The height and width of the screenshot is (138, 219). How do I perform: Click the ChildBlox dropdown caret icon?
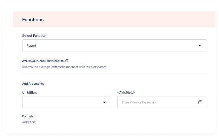pos(104,102)
